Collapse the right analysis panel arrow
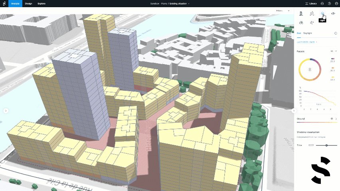 [x=294, y=111]
